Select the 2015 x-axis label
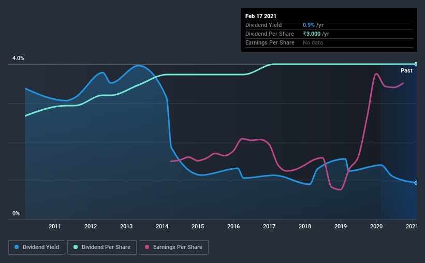The image size is (425, 263). [198, 226]
